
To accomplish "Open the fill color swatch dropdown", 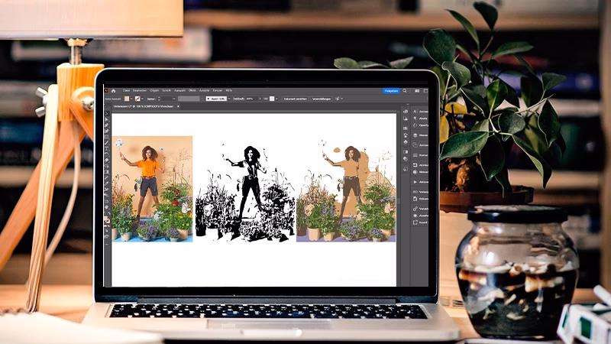I will coord(132,99).
